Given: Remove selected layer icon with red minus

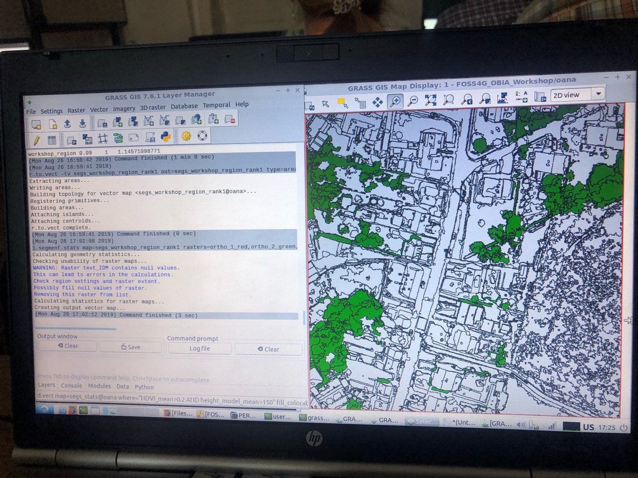Looking at the screenshot, I should pos(230,119).
